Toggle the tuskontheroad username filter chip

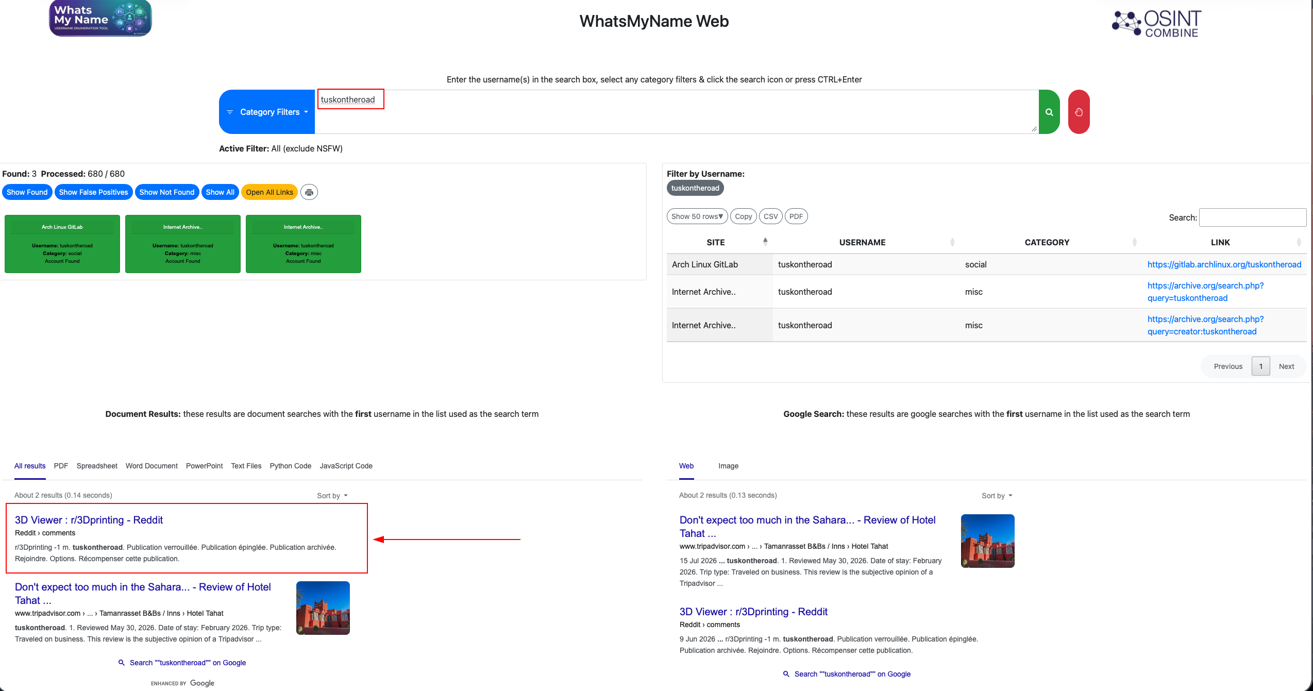click(x=695, y=188)
